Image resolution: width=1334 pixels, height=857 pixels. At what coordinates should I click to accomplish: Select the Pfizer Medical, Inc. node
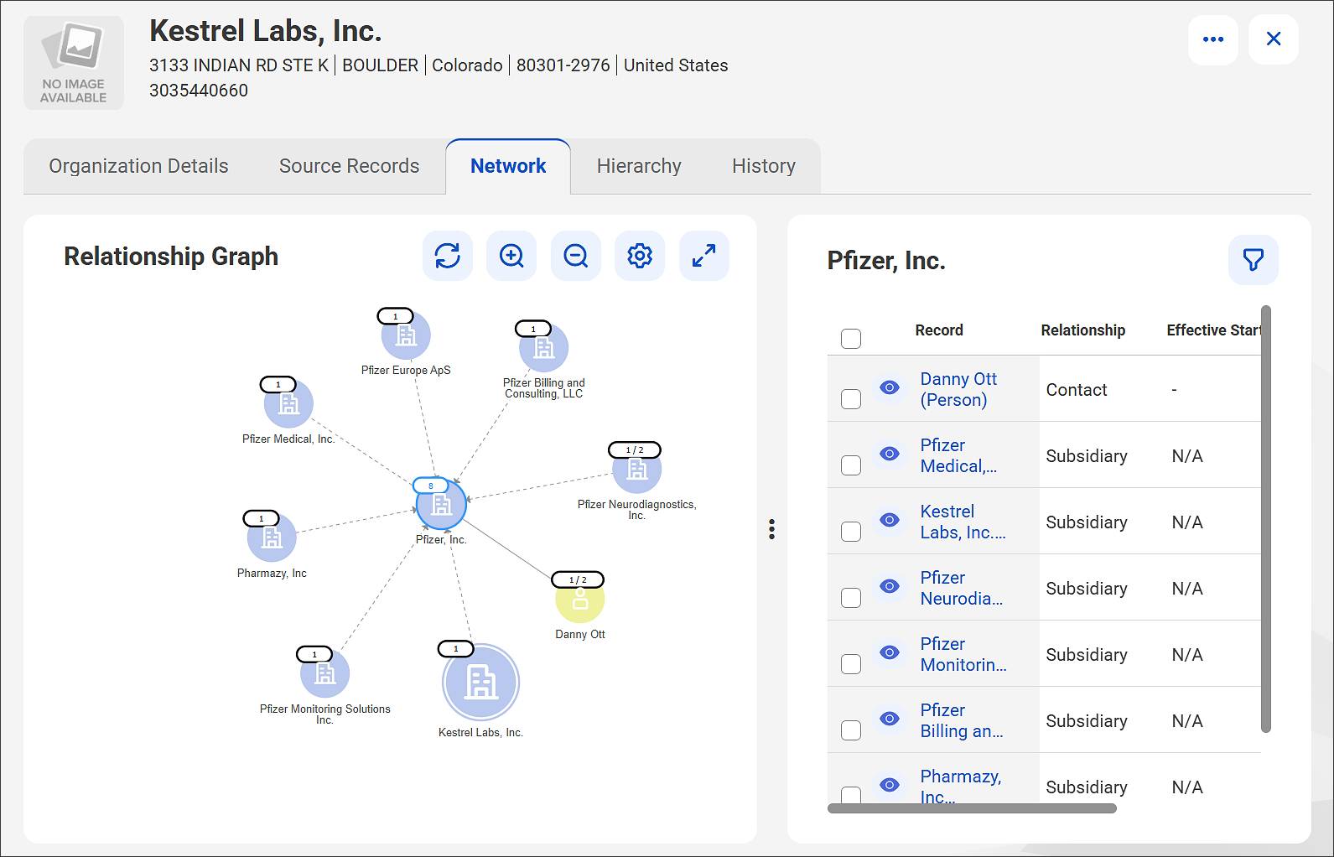(288, 403)
